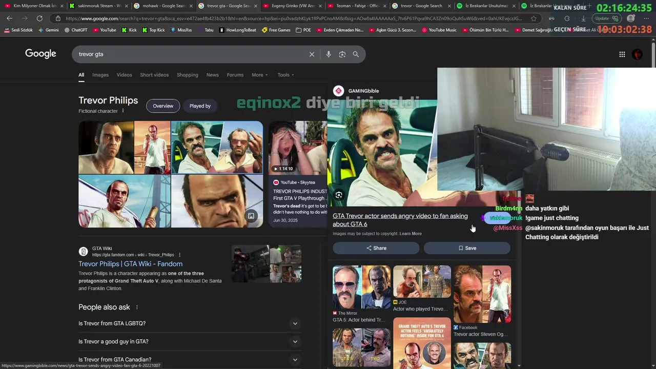
Task: Click the magnifier search button
Action: (x=356, y=54)
